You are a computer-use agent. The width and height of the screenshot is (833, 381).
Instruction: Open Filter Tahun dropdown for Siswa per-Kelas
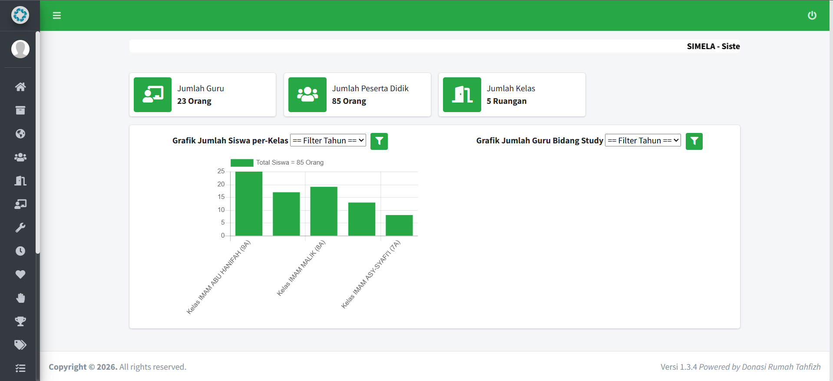pos(328,140)
